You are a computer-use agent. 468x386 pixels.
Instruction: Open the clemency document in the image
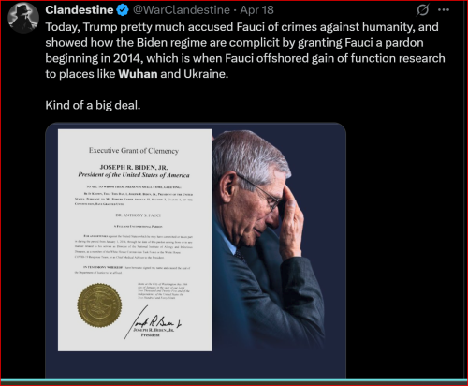135,240
